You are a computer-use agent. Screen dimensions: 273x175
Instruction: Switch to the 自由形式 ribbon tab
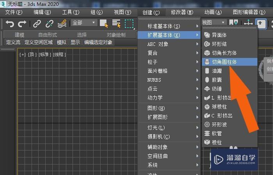[x=48, y=35]
